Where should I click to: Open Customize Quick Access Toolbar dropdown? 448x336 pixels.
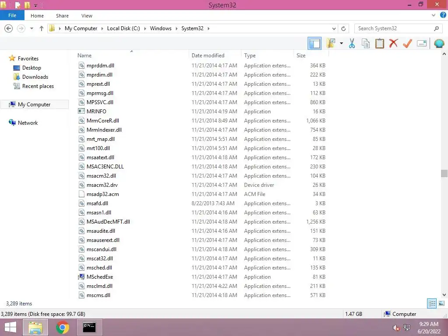[36, 5]
